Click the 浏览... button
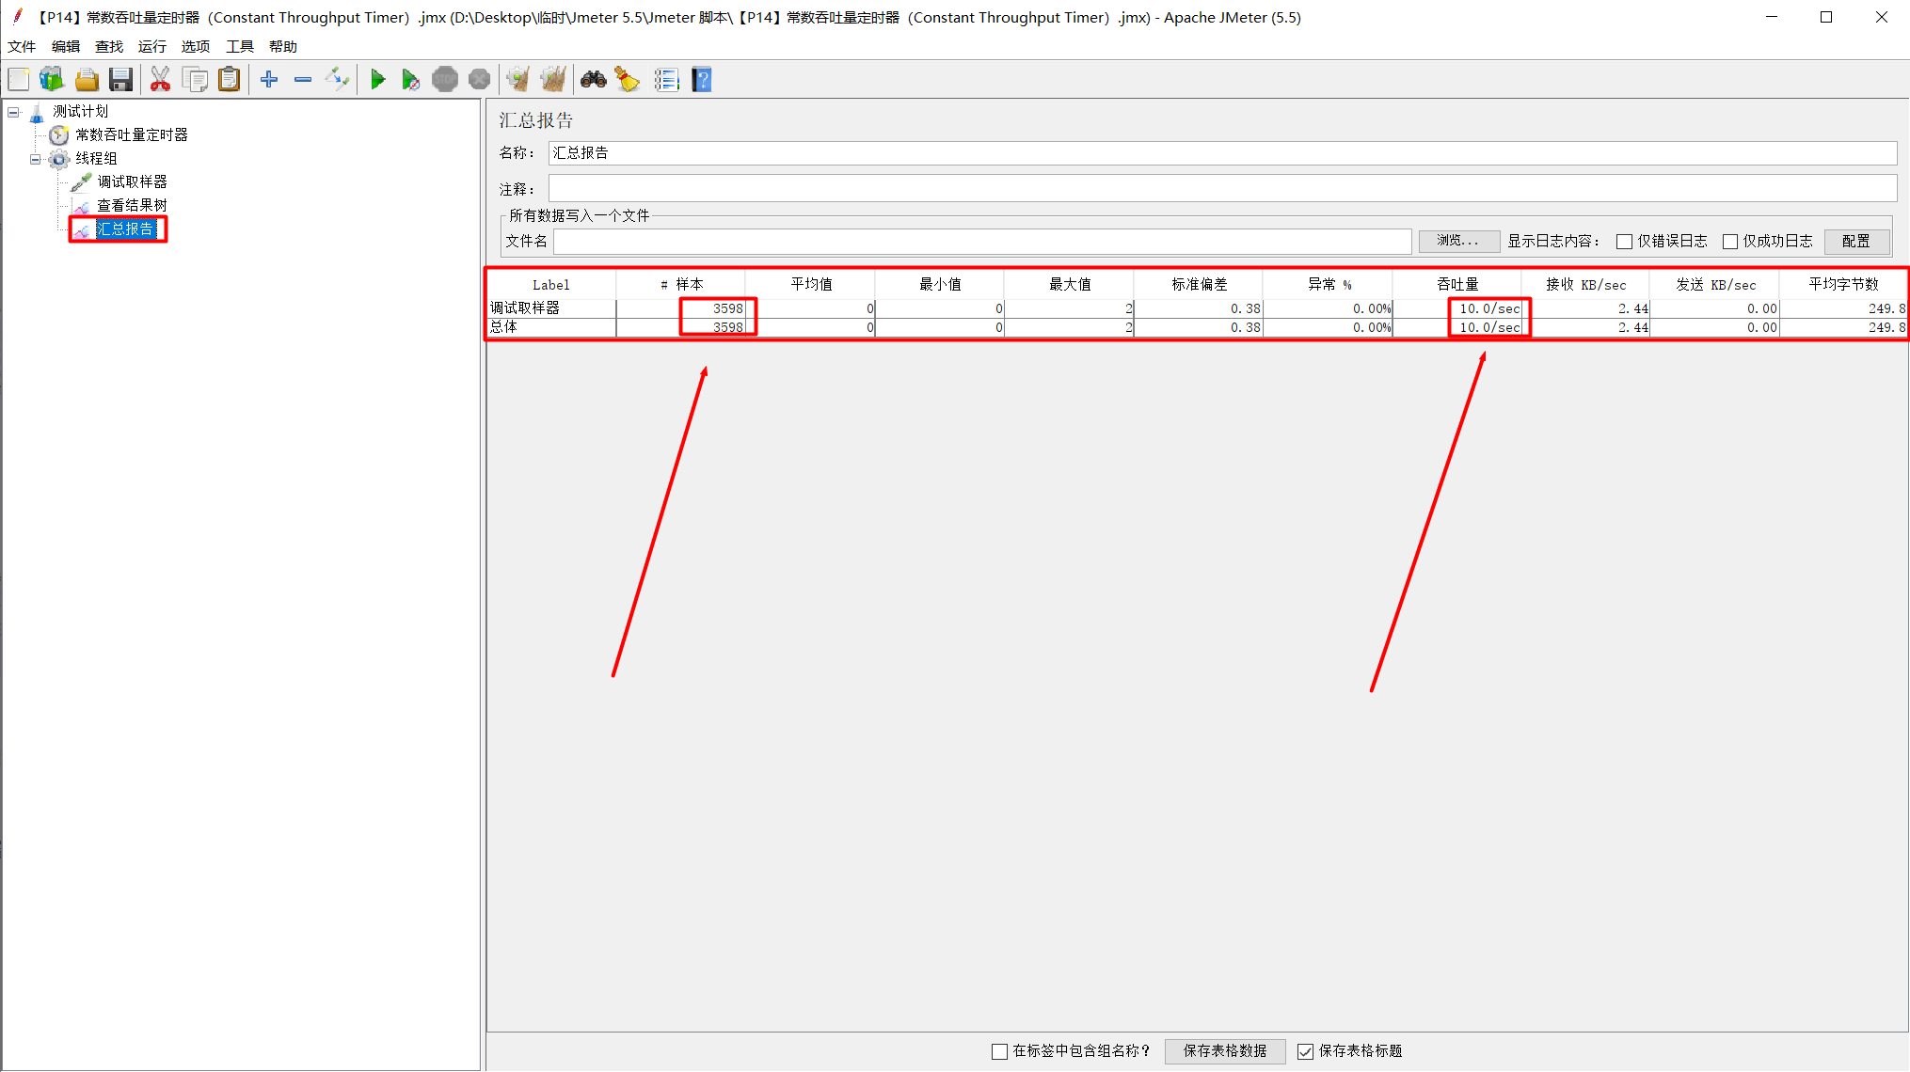 point(1457,242)
